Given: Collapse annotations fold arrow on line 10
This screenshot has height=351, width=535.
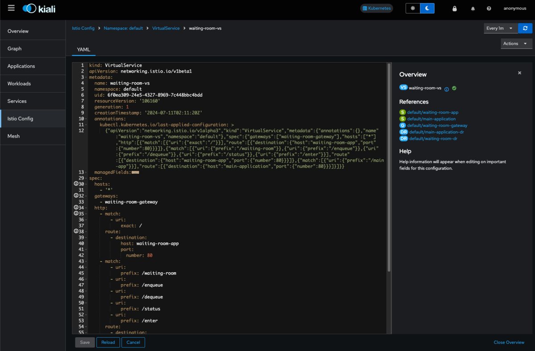Looking at the screenshot, I should click(x=86, y=119).
